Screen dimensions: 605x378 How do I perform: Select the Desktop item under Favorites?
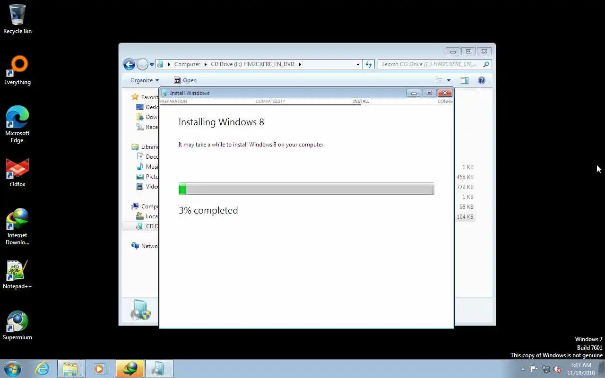click(147, 107)
